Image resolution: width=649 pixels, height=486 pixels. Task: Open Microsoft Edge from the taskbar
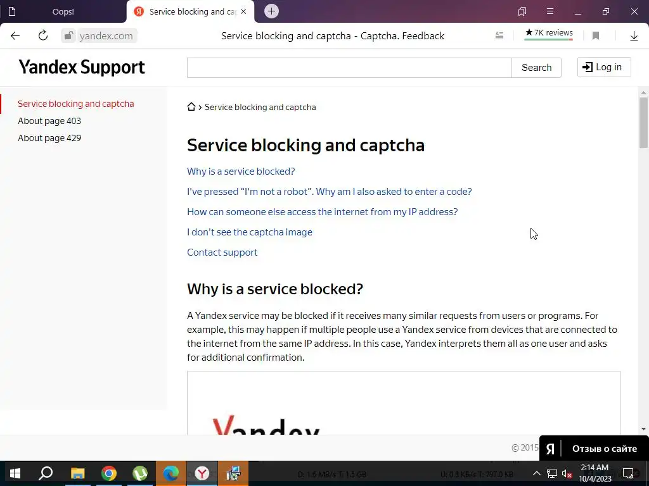[x=170, y=473]
